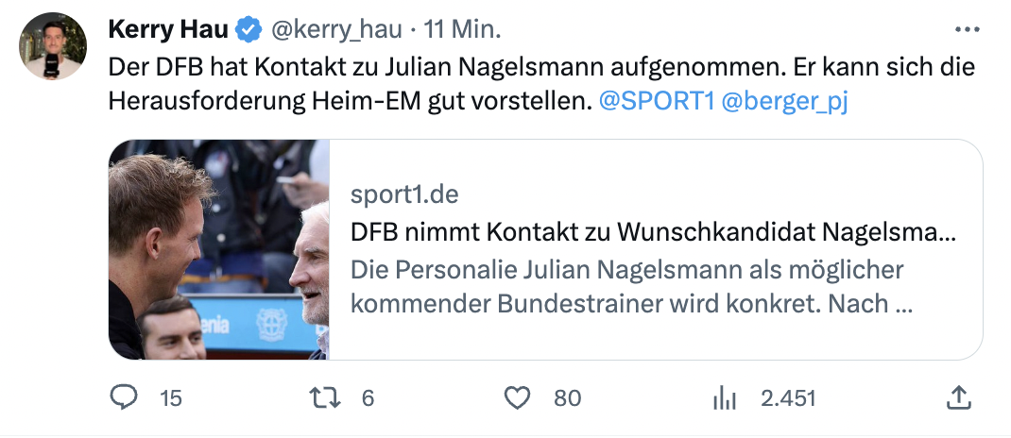Click the sport1.de domain label
Viewport: 1011px width, 438px height.
(x=404, y=194)
